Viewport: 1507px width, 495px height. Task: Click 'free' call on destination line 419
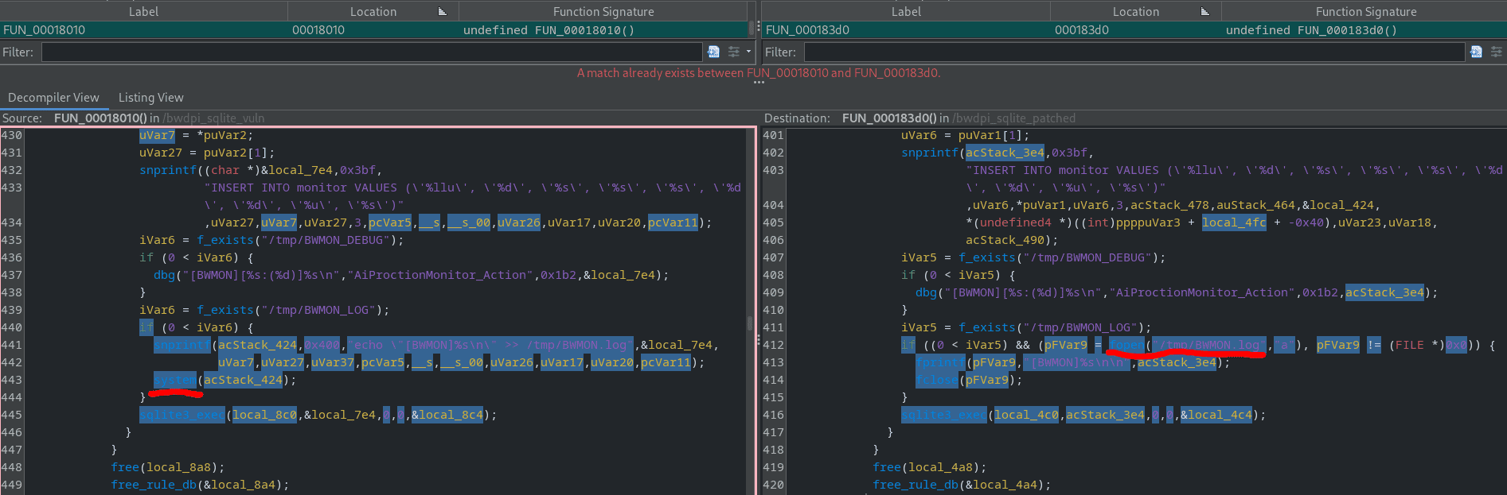coord(887,467)
